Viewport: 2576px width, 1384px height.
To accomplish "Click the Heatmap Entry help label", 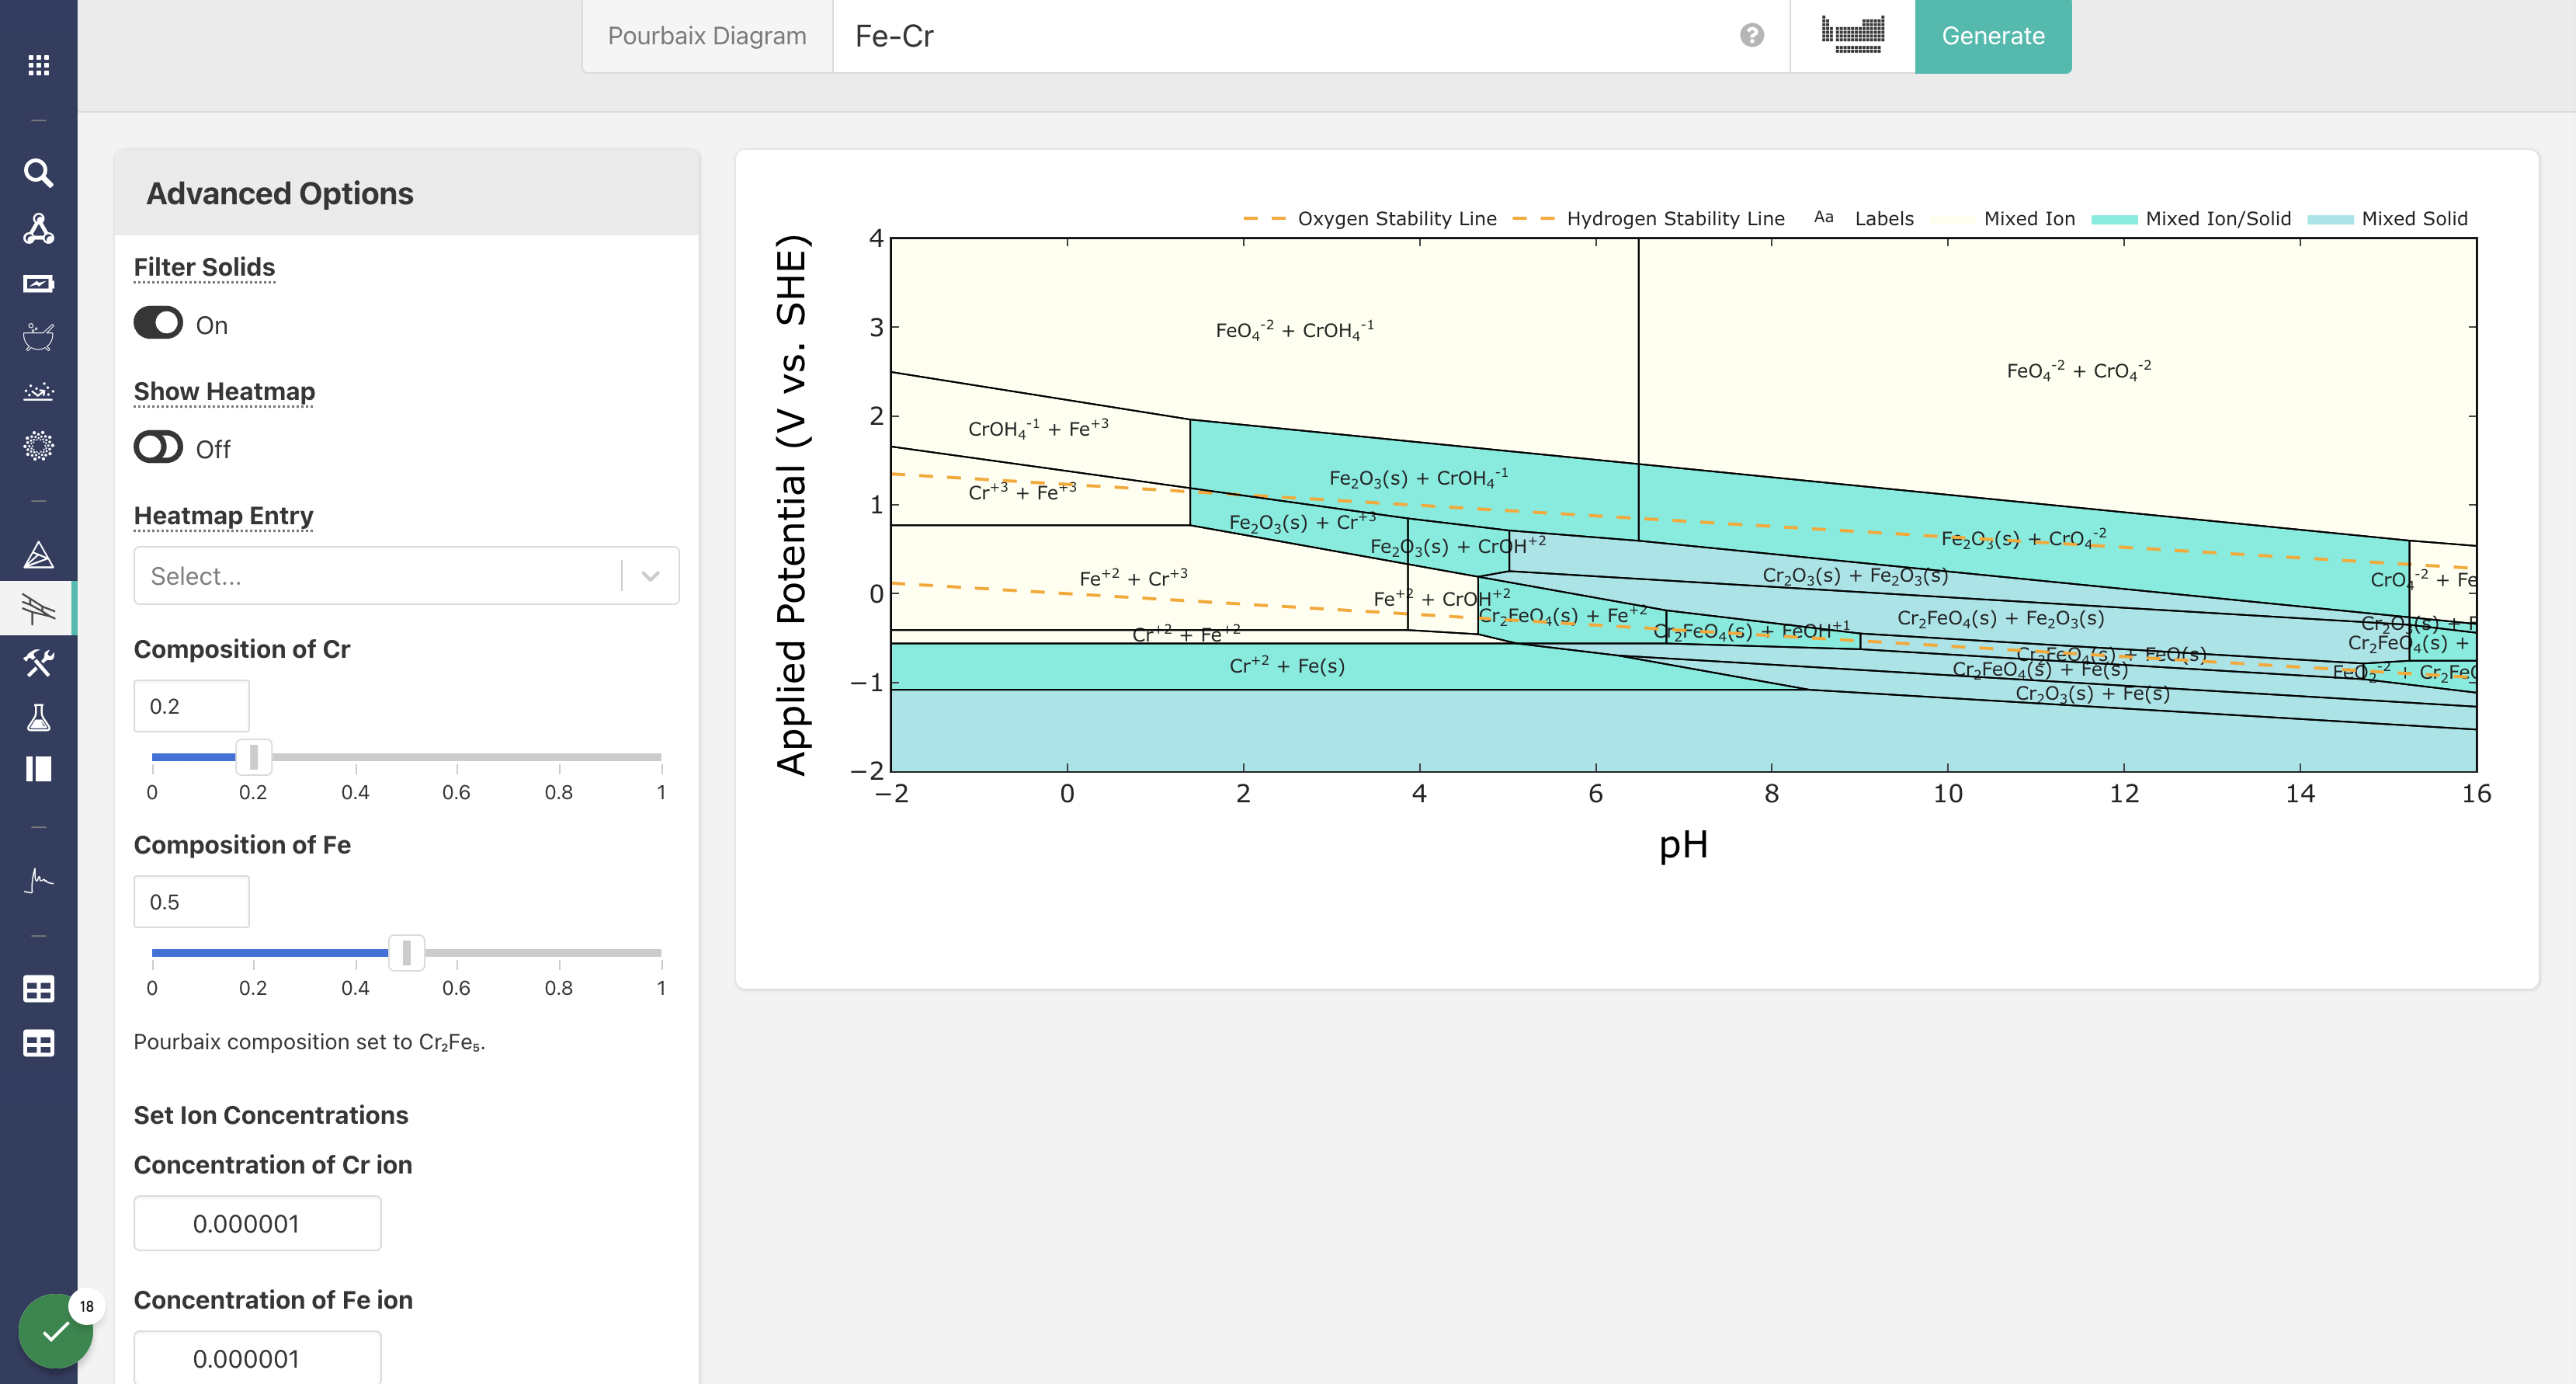I will click(x=223, y=516).
